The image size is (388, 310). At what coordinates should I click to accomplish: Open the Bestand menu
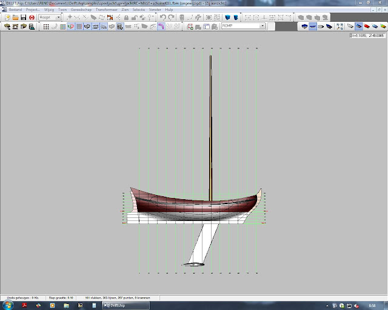[15, 10]
